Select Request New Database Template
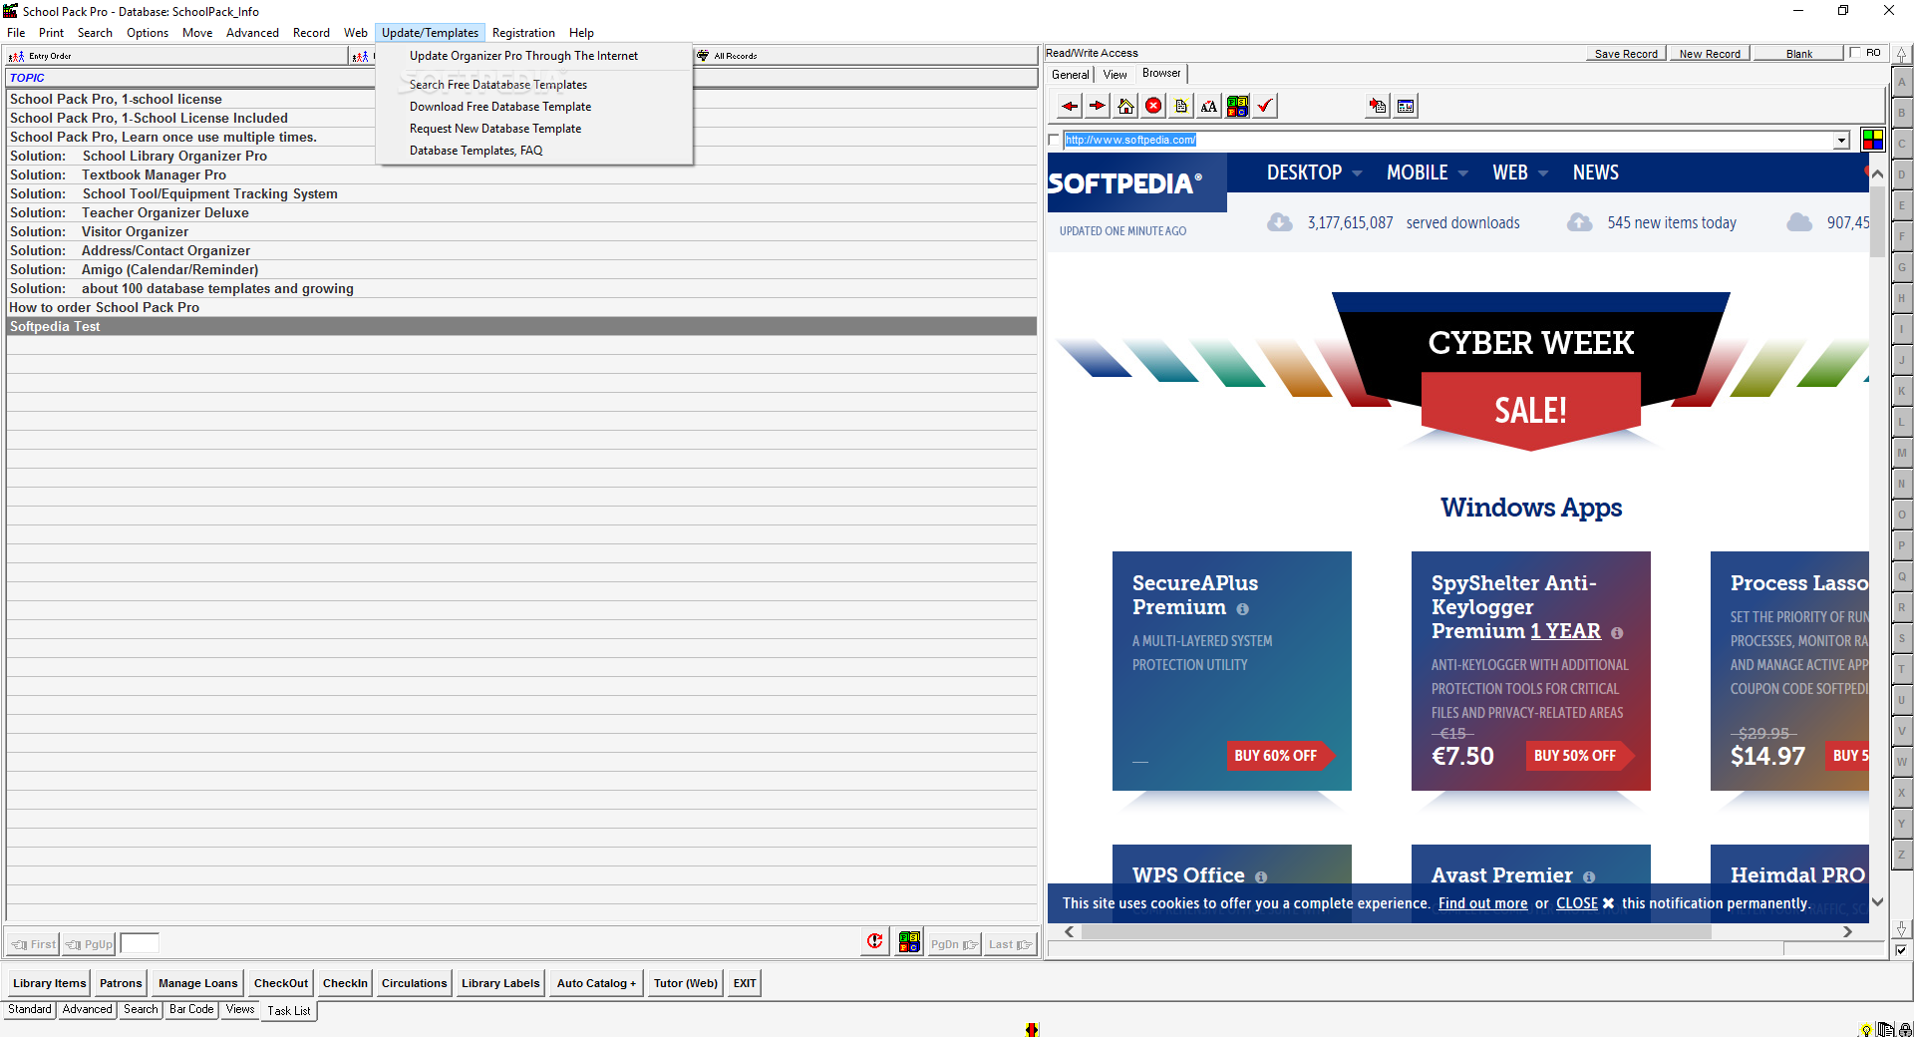 (x=495, y=129)
